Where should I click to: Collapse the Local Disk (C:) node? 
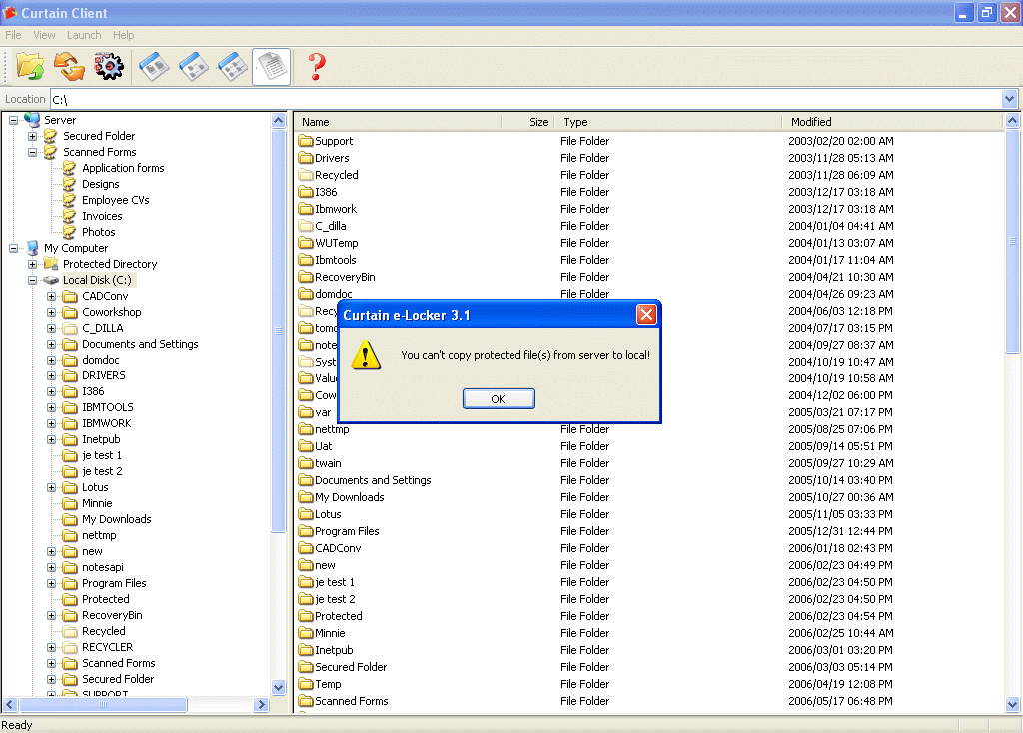33,280
